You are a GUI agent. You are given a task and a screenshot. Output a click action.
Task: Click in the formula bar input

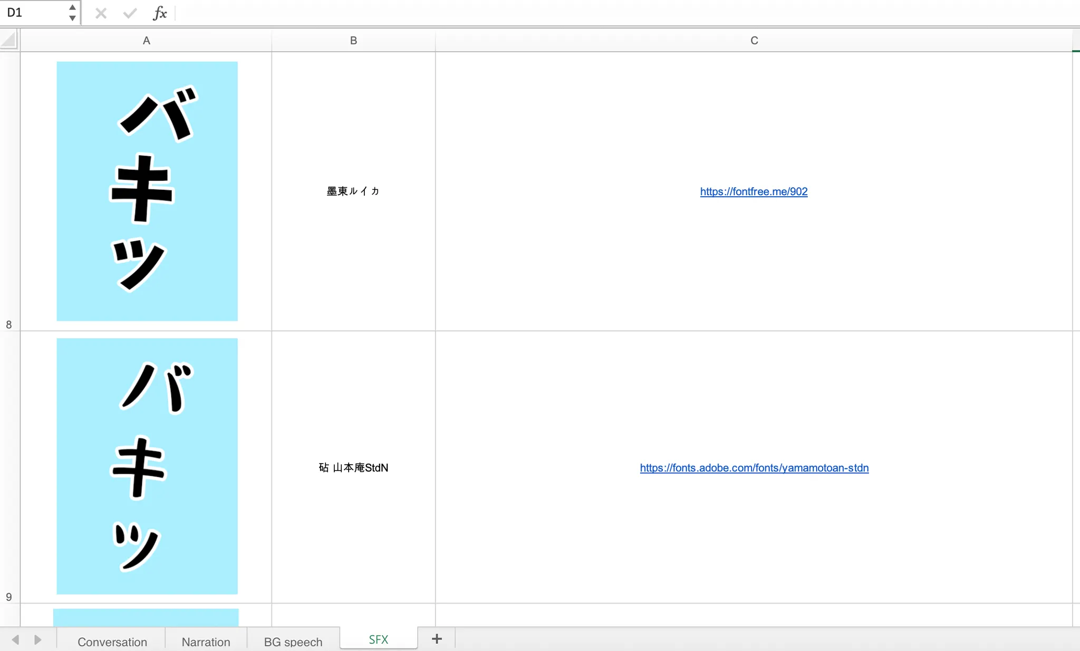[622, 13]
